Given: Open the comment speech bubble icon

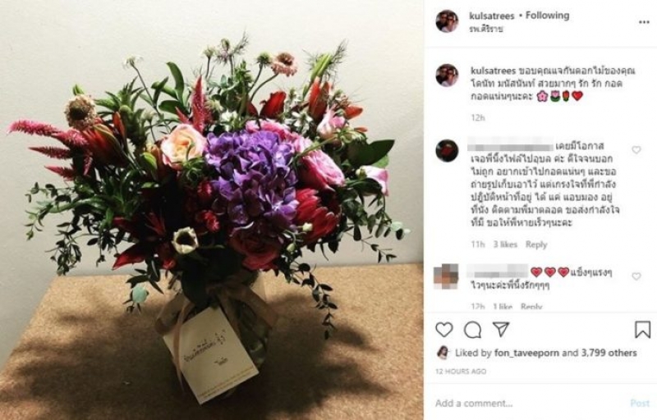Looking at the screenshot, I should 473,330.
